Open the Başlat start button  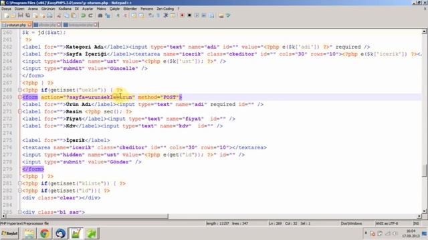tap(9, 233)
